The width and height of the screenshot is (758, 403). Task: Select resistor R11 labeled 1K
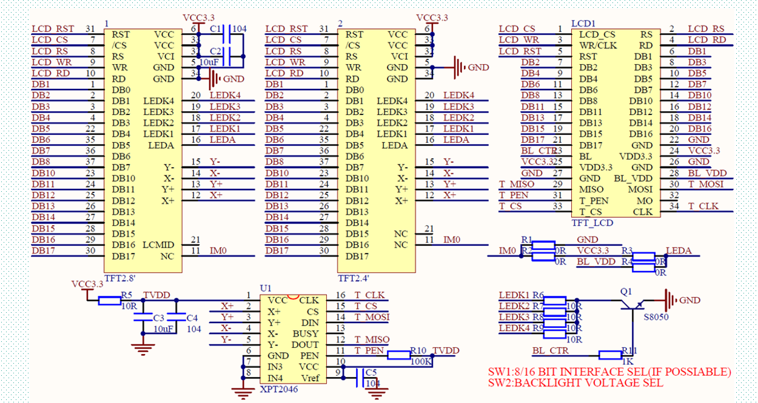pos(610,355)
